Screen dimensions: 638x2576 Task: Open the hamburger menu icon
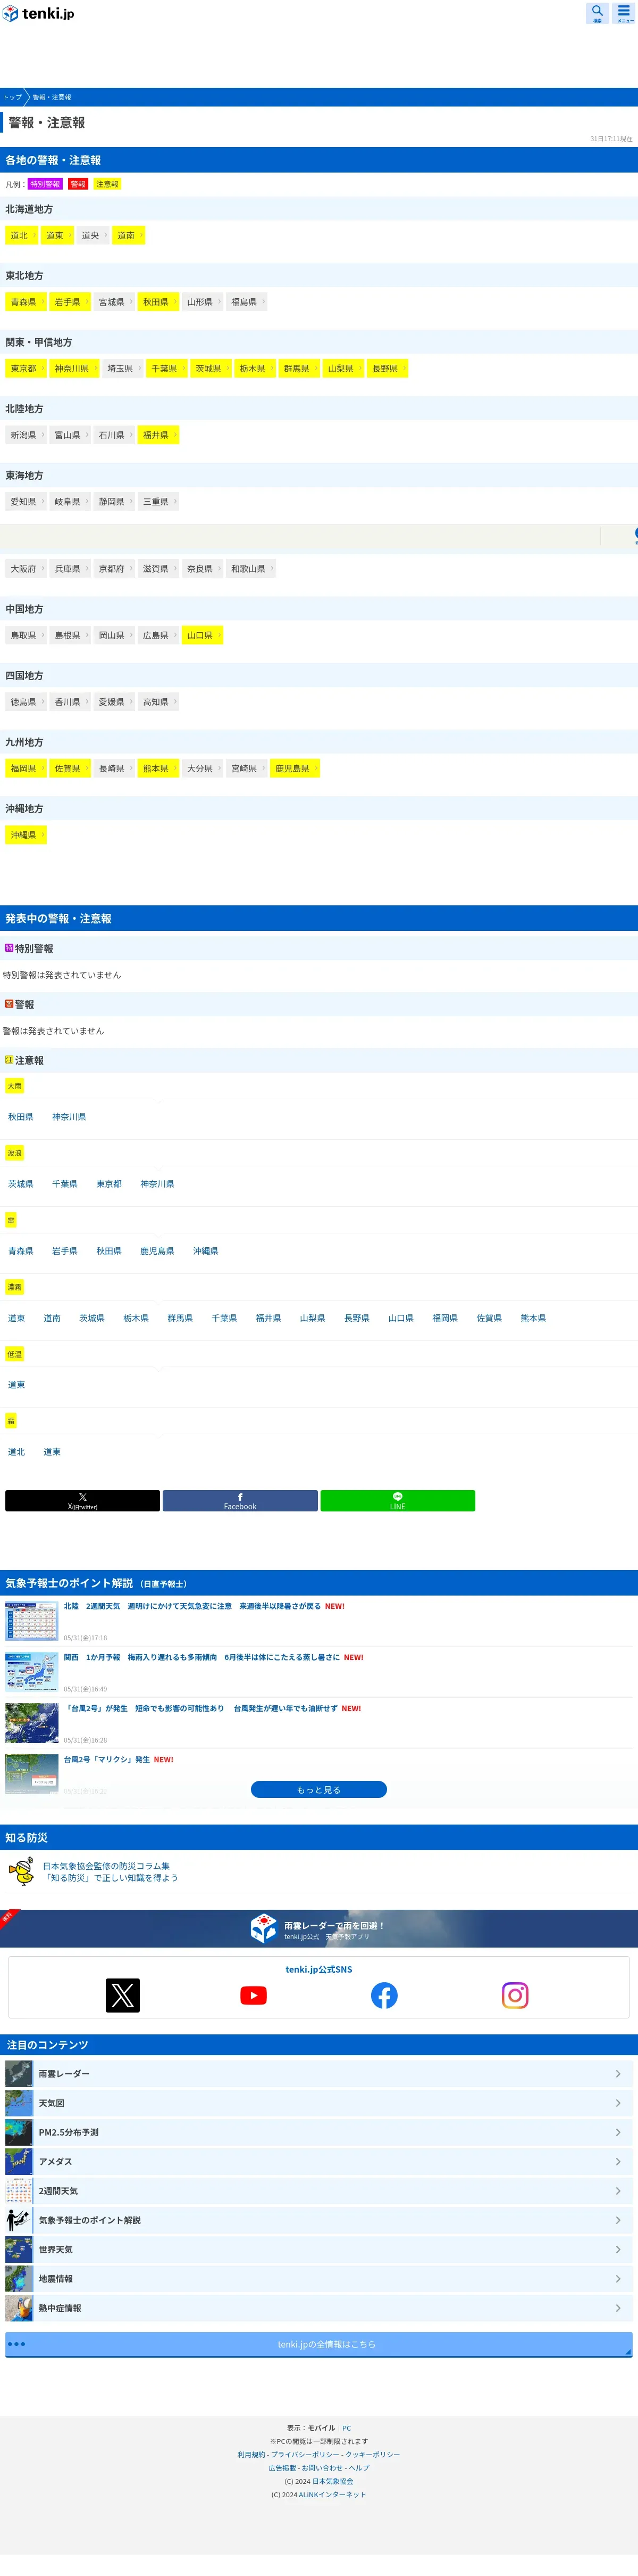point(624,13)
